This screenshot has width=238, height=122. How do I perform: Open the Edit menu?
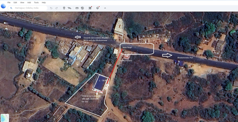(15, 2)
